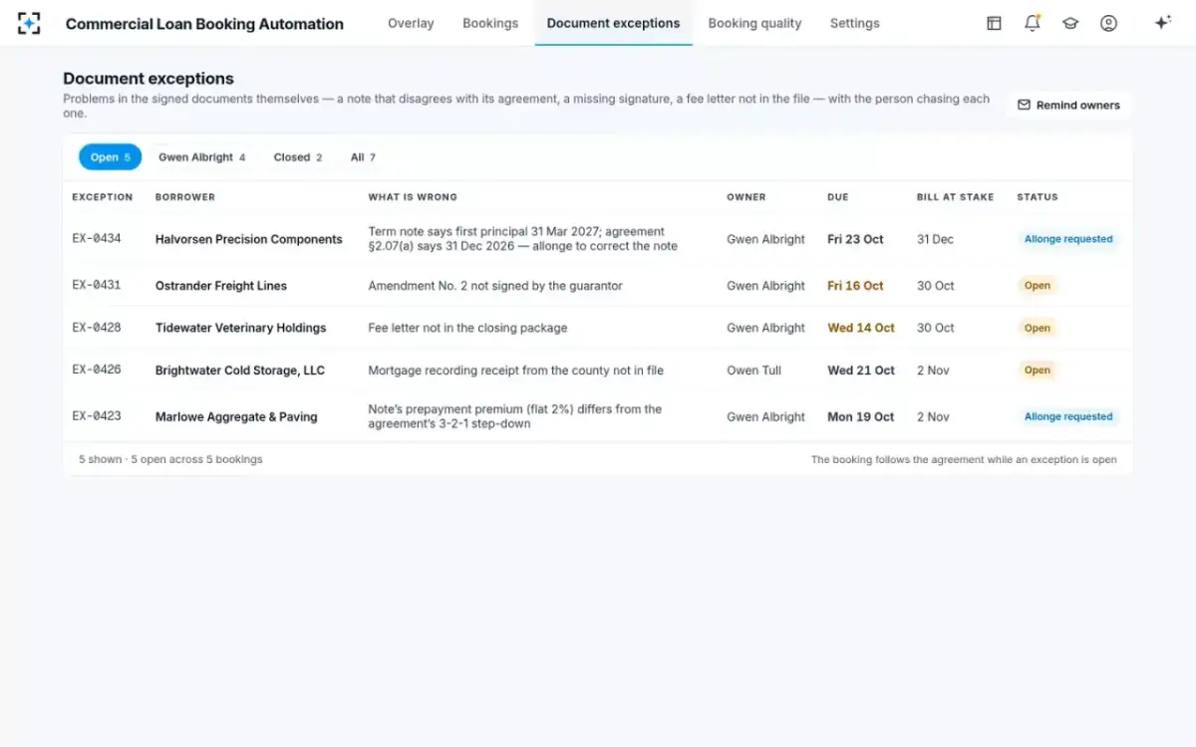
Task: Select Tidewater Veterinary Holdings borrower
Action: click(x=241, y=328)
